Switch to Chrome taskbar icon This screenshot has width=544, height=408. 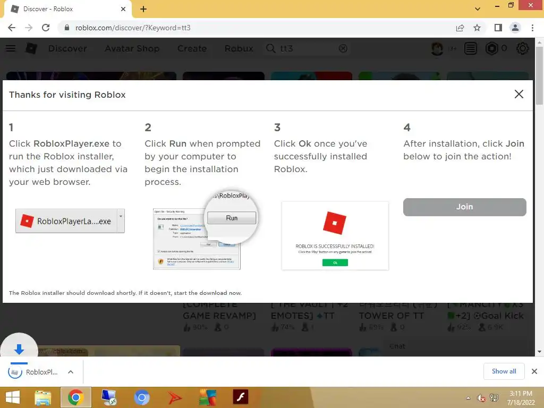(76, 397)
